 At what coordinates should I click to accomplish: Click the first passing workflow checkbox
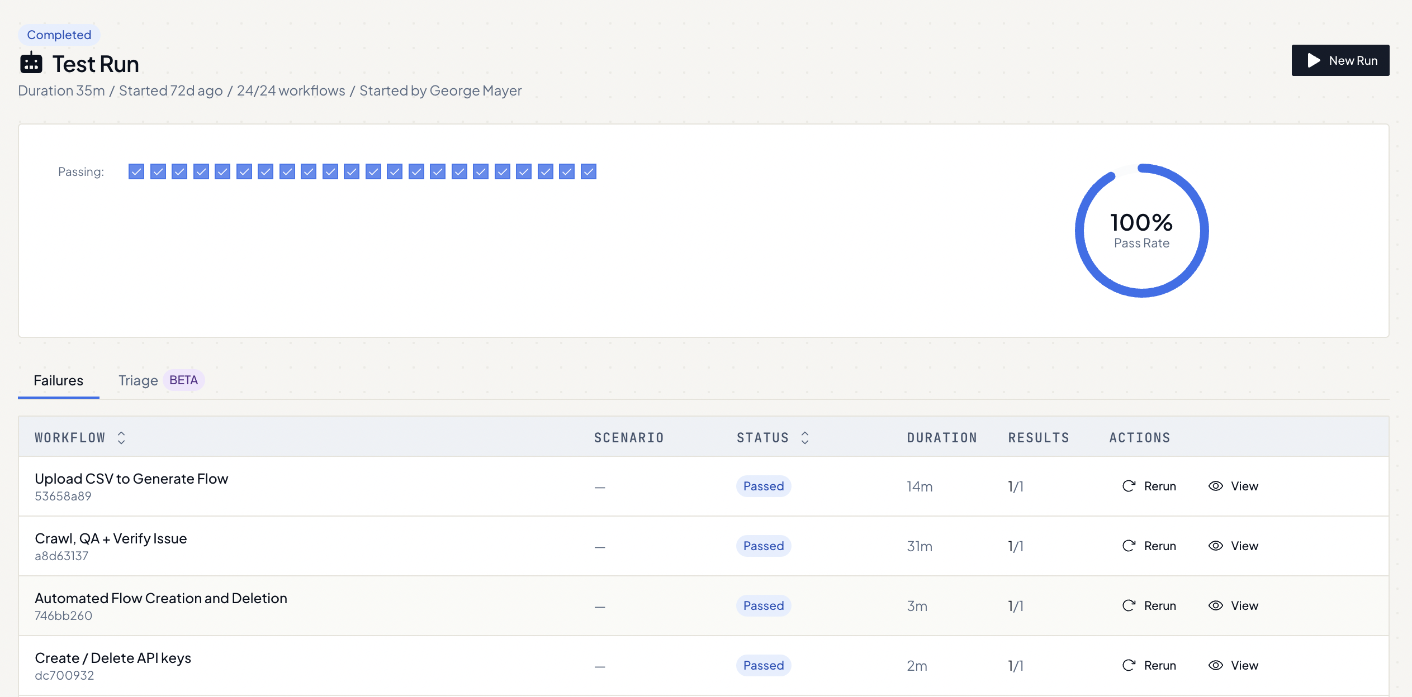(x=136, y=171)
